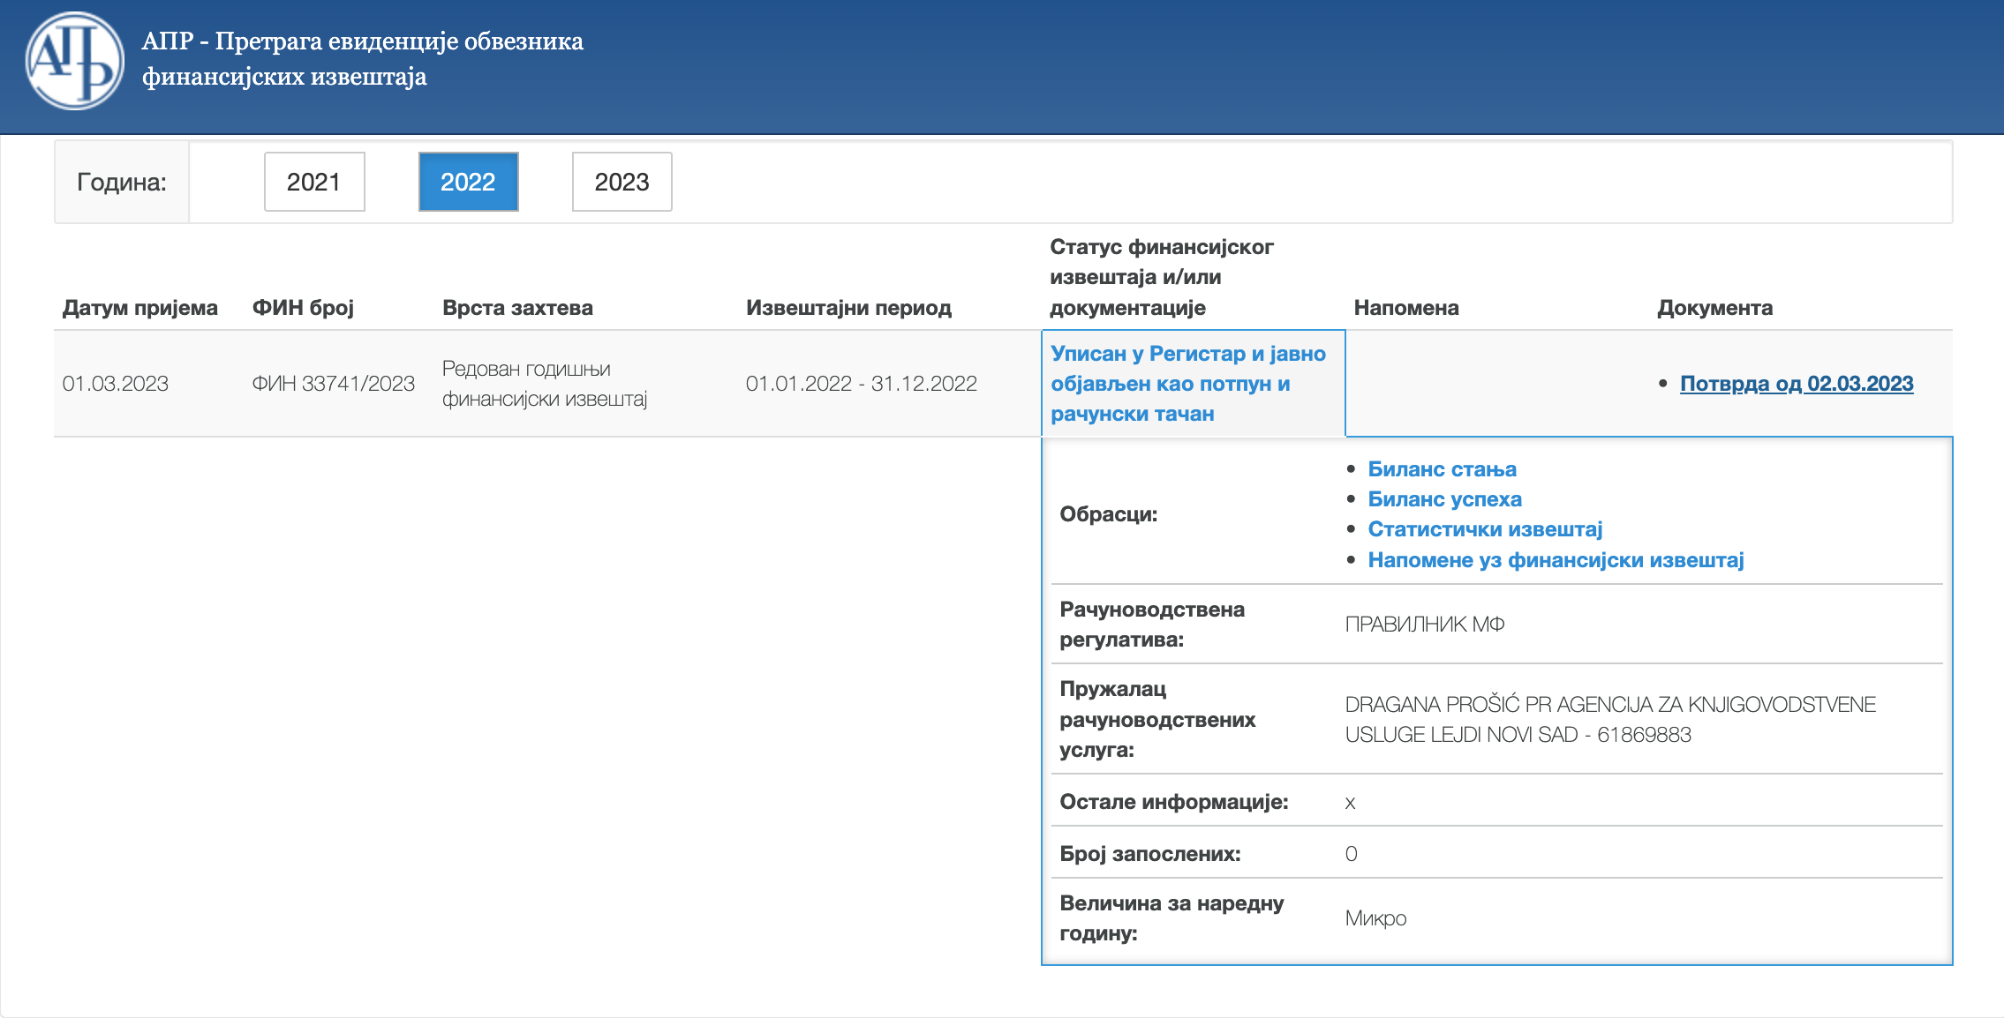
Task: Click the reporting period 01.01.2022 - 31.12.2022
Action: click(861, 384)
